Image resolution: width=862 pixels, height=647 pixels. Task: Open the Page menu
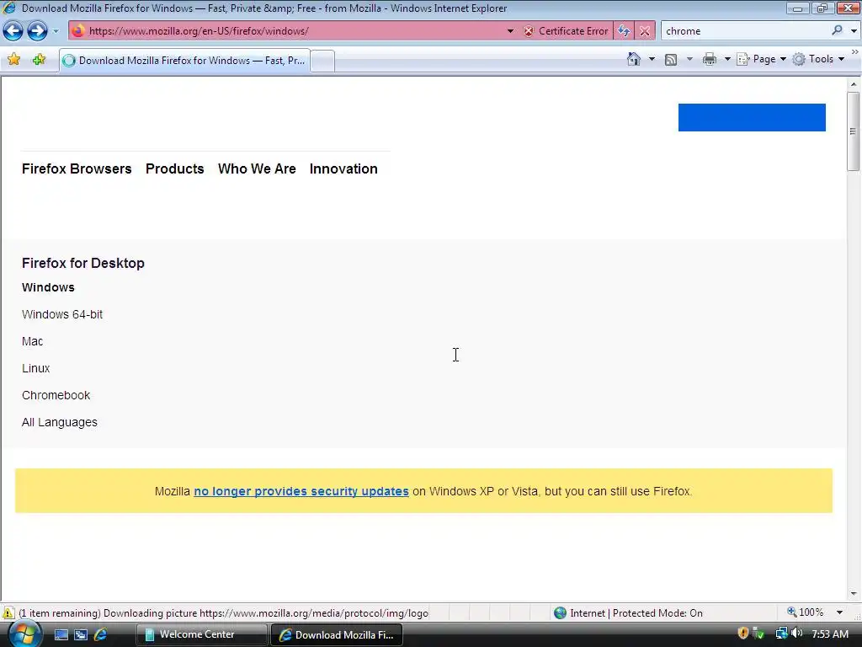tap(761, 60)
